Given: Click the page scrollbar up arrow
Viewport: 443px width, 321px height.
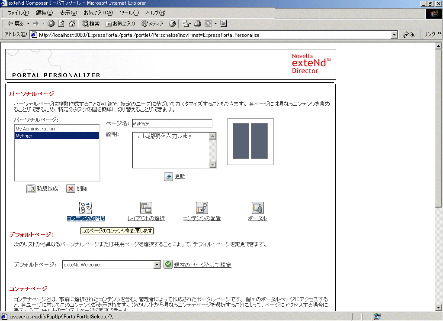Looking at the screenshot, I should [x=439, y=46].
